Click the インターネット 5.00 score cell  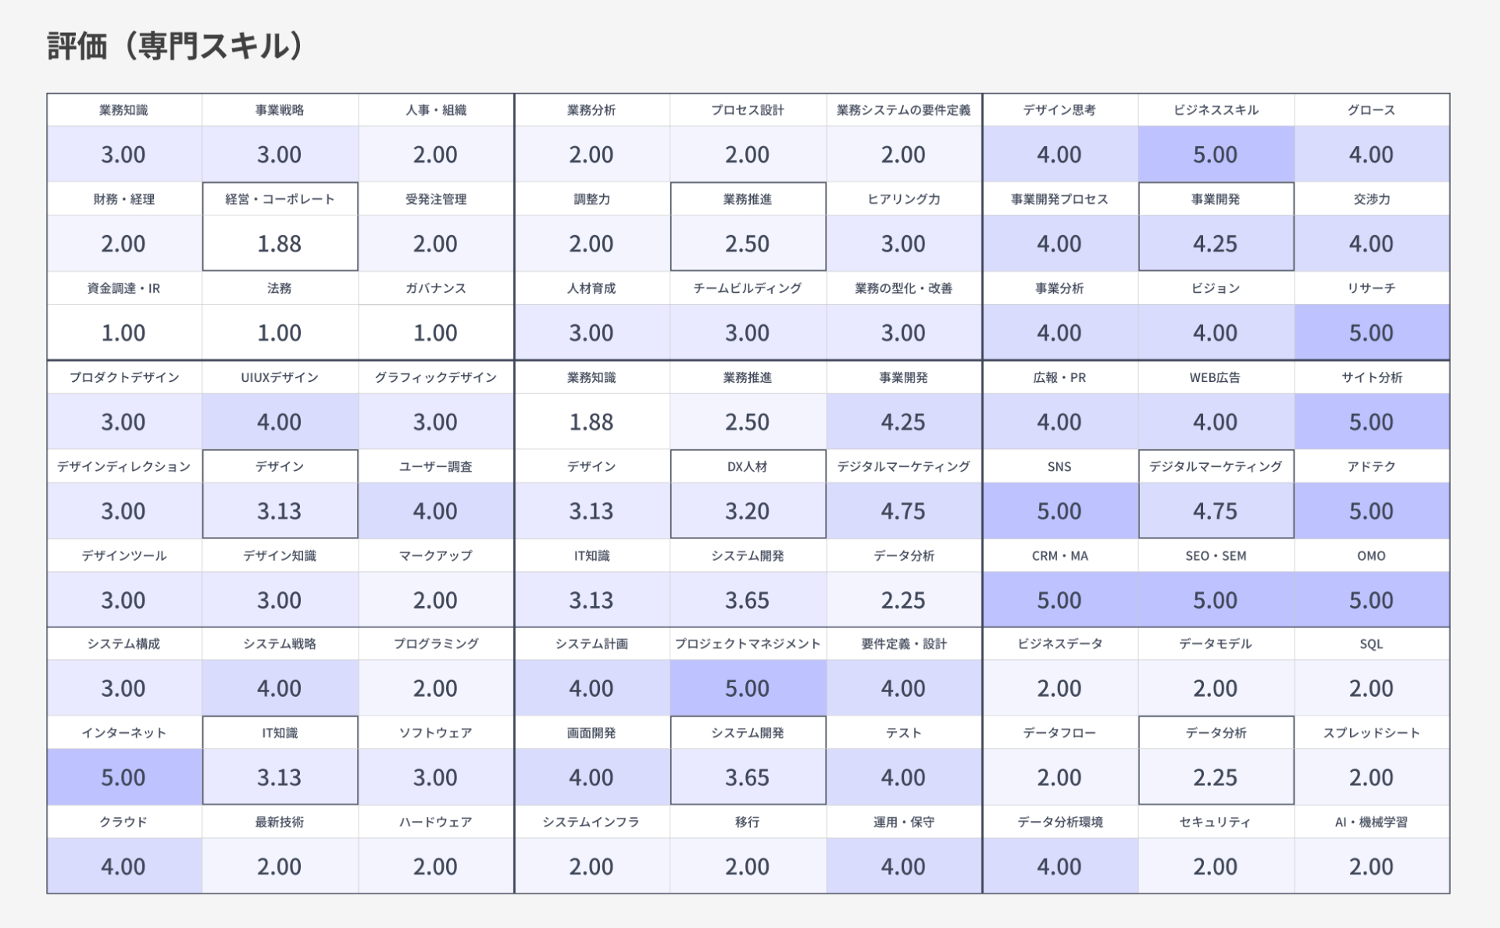(123, 777)
